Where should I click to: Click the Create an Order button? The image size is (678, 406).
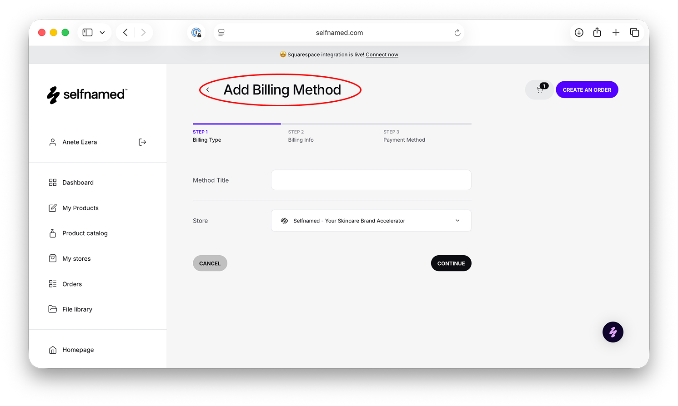587,90
